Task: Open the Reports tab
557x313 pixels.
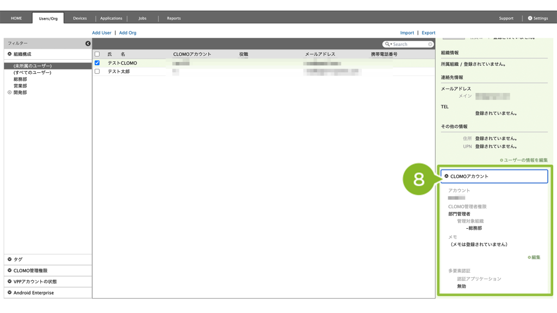Action: [174, 18]
